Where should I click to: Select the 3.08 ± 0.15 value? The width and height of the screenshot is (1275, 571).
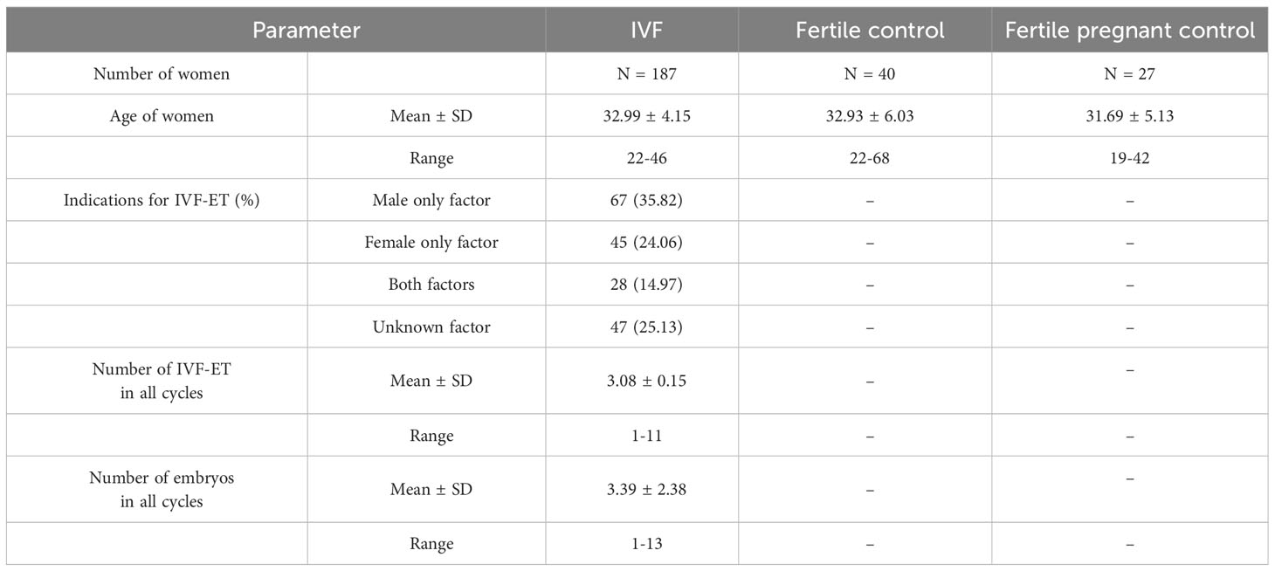643,382
